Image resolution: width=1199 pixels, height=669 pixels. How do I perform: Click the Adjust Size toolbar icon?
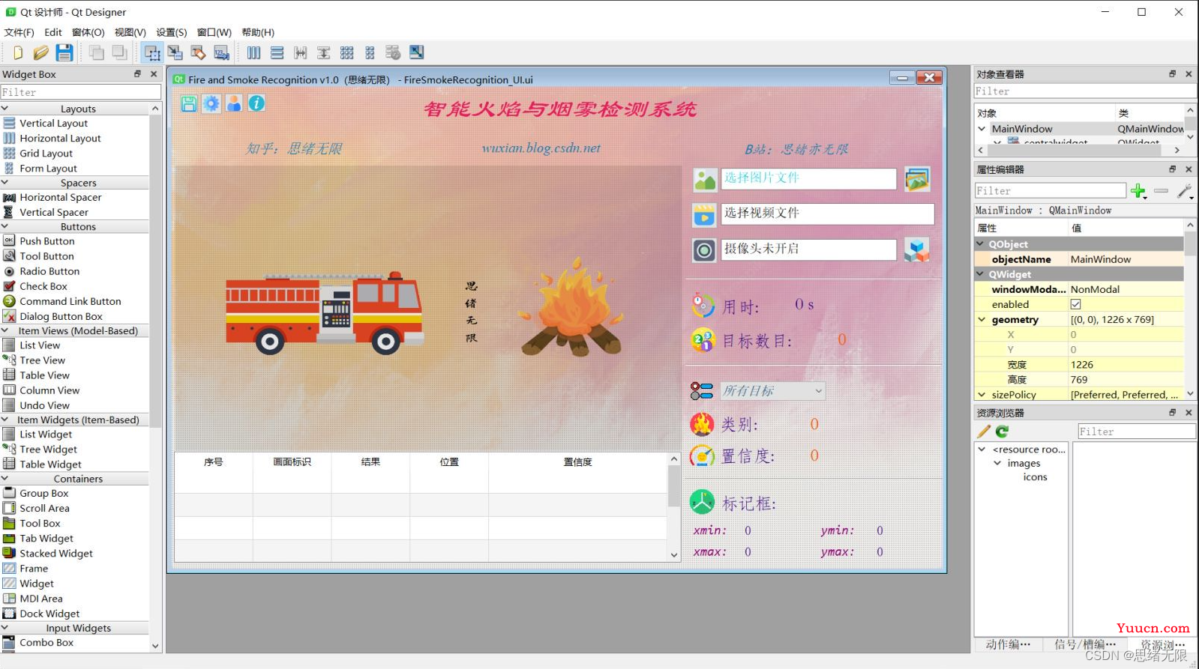click(x=416, y=52)
